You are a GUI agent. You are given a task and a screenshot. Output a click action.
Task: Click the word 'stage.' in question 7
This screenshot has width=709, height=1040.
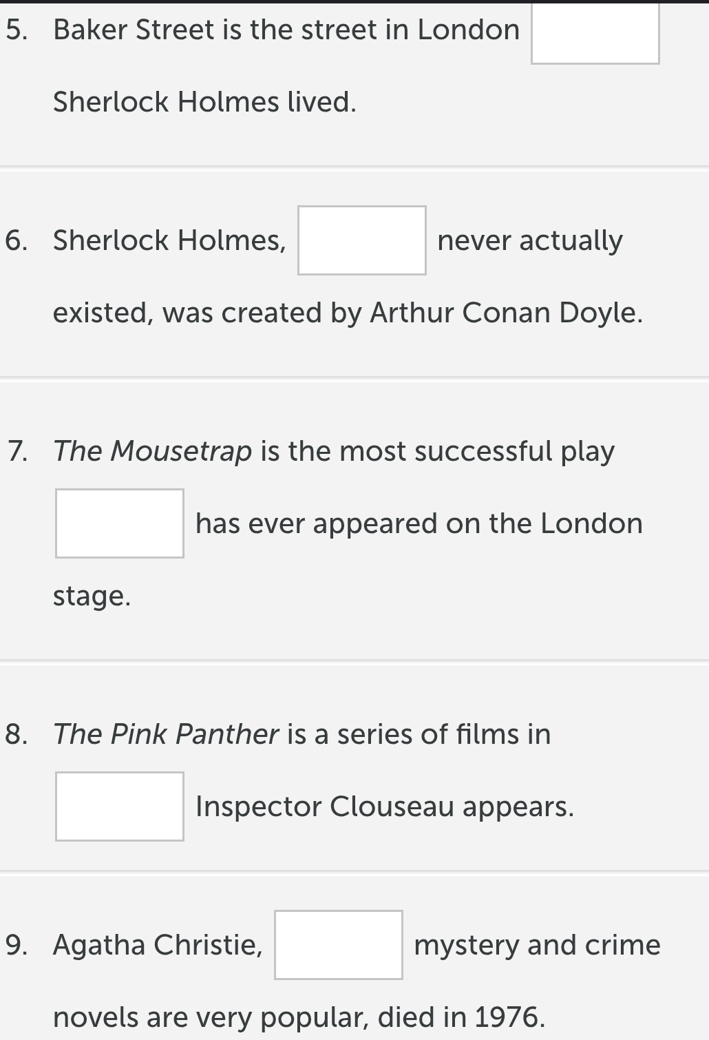pos(92,596)
